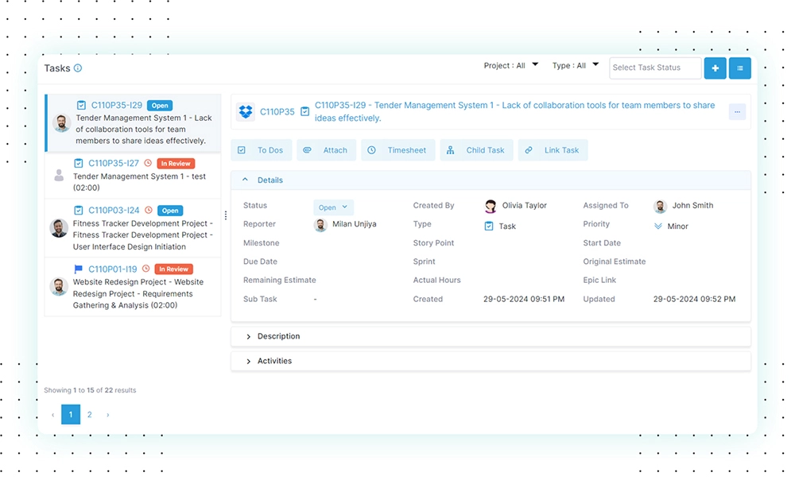795x488 pixels.
Task: Click the Link Task button
Action: (x=553, y=150)
